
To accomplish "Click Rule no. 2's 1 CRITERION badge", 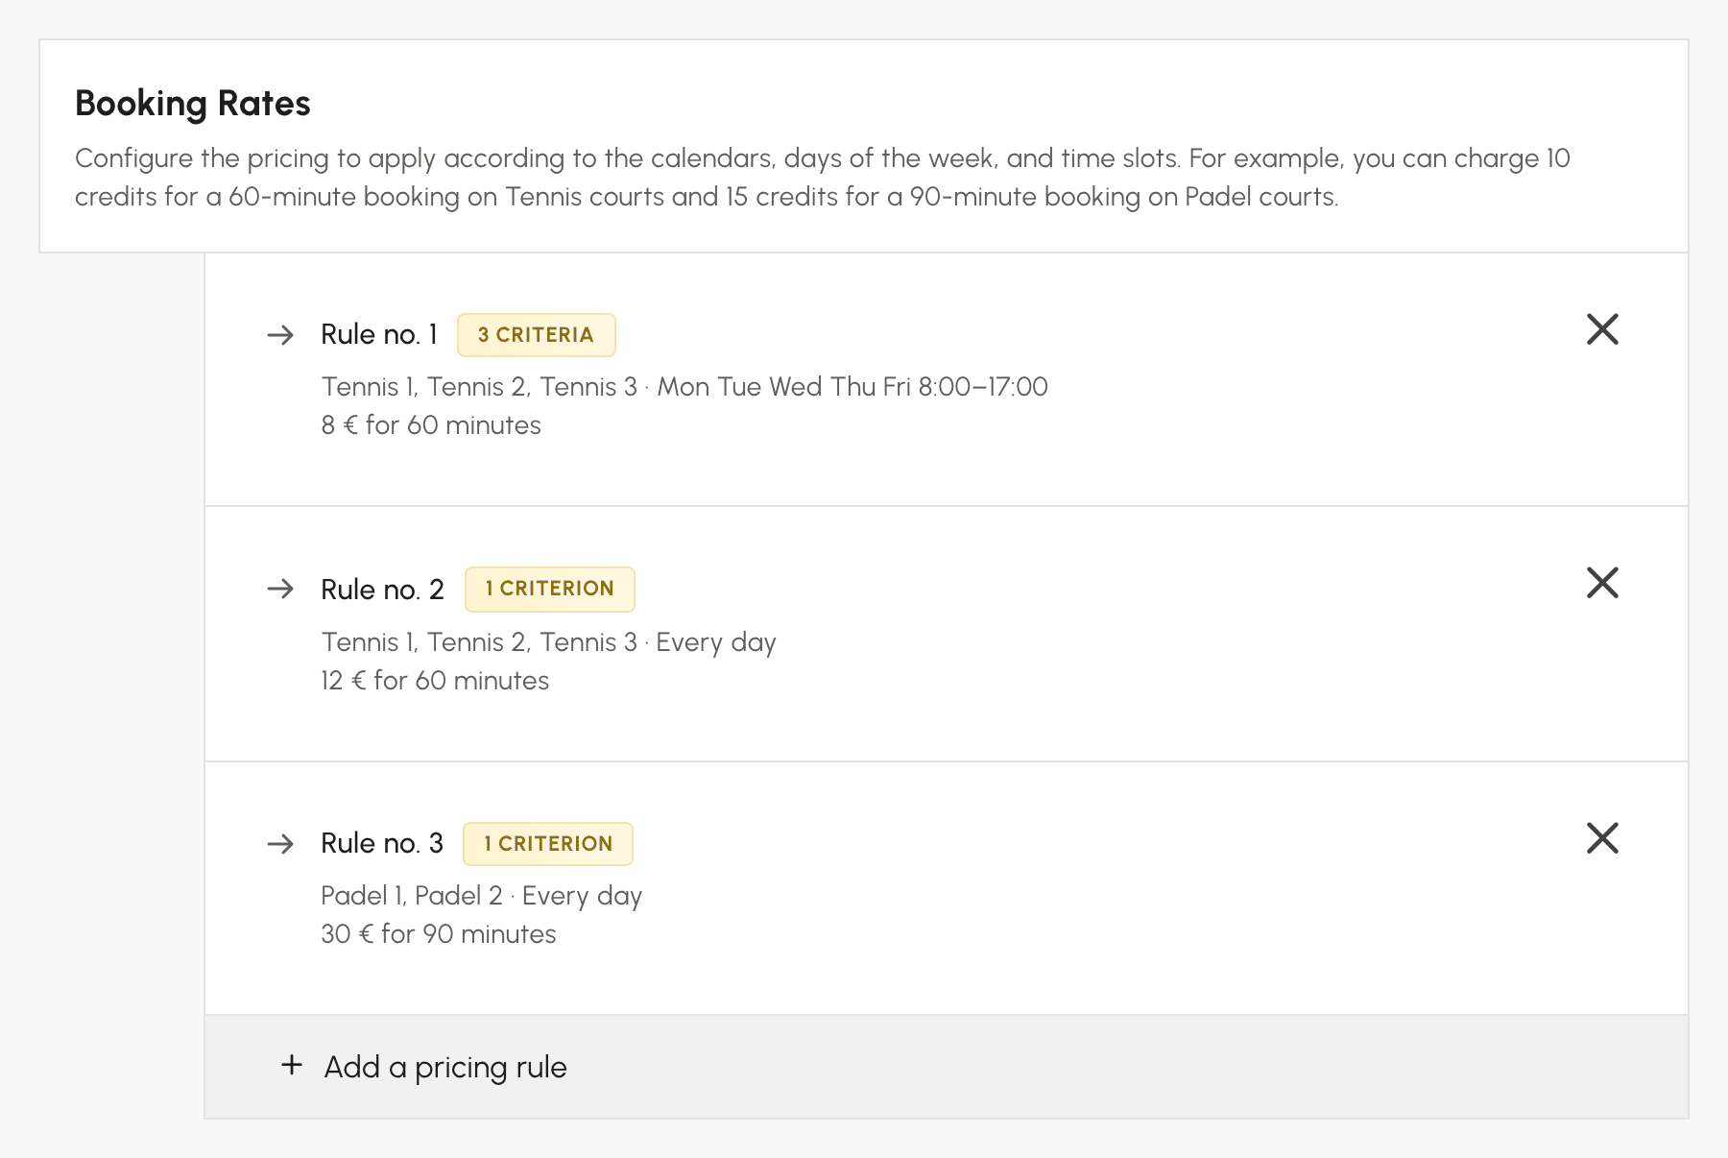I will point(550,589).
